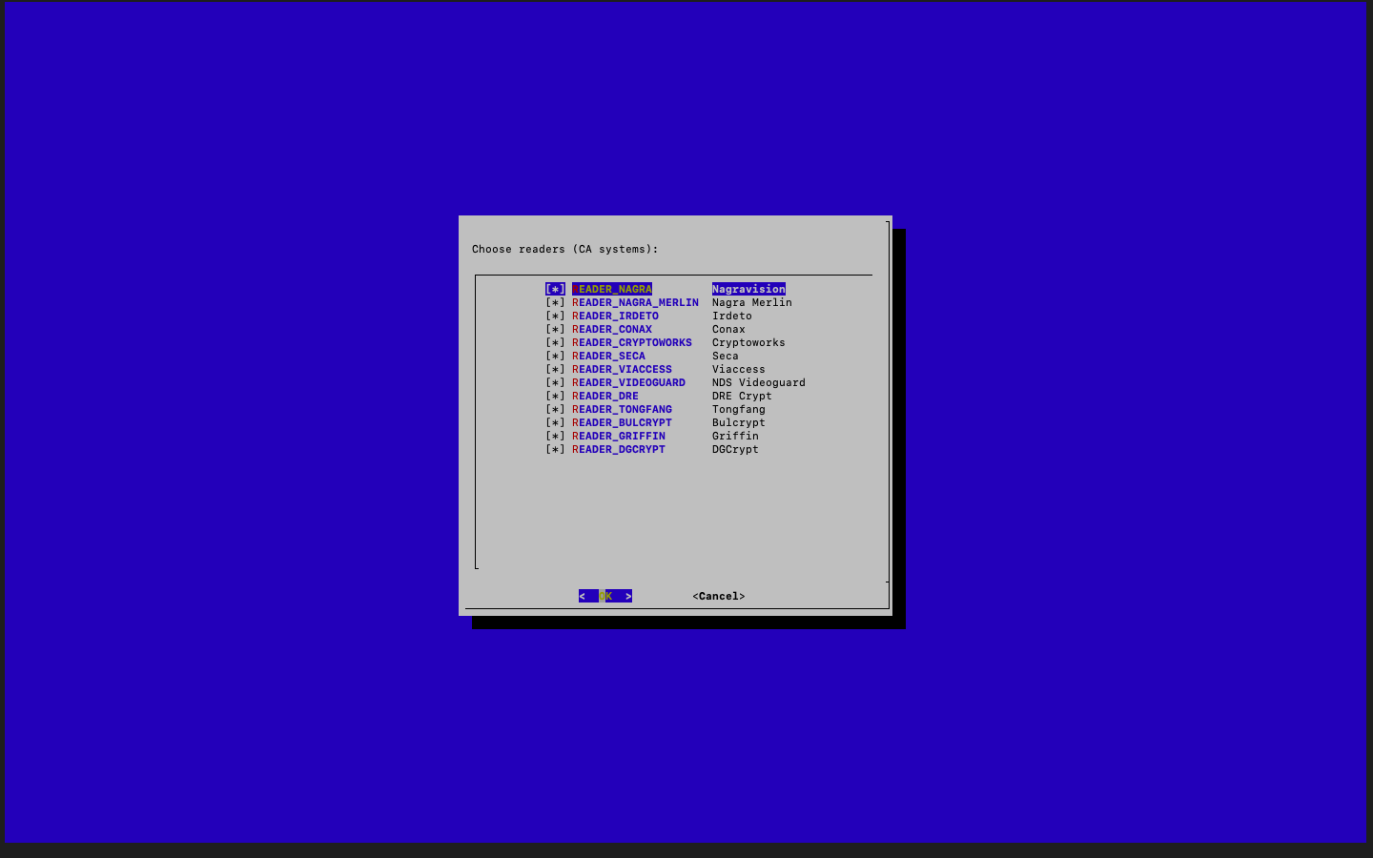Toggle the READER_DRE checkbox

[555, 396]
